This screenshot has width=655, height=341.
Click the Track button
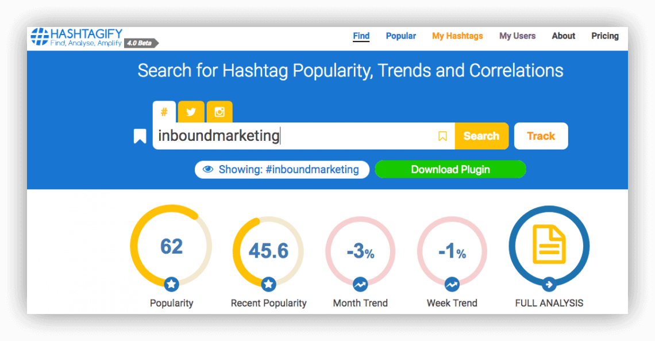coord(541,136)
